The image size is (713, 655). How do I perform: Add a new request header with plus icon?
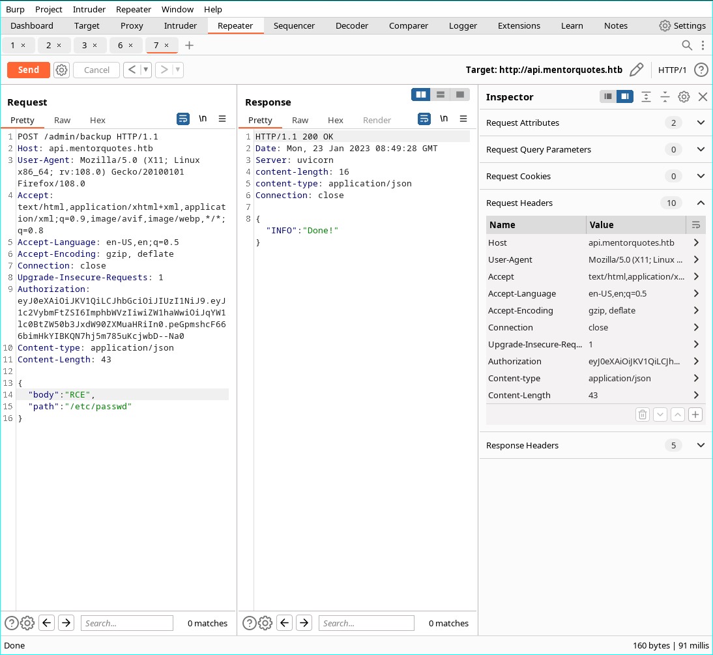(x=695, y=415)
